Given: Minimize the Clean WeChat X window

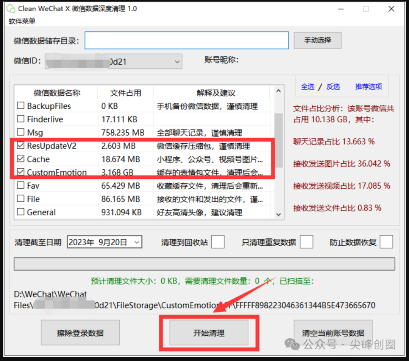Looking at the screenshot, I should [341, 9].
